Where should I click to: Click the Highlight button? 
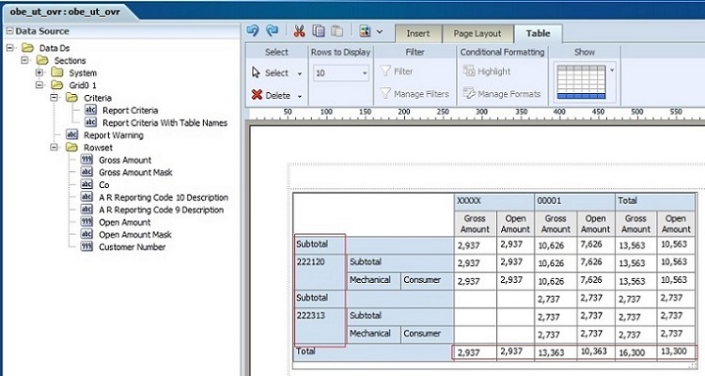pos(487,71)
